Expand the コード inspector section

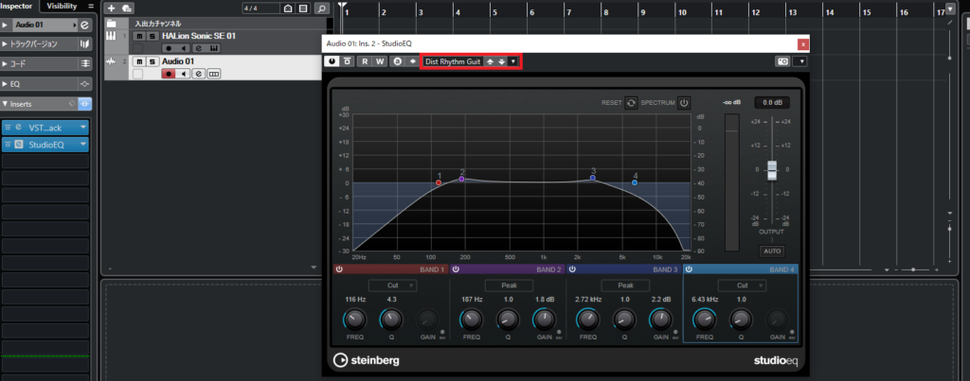(5, 63)
